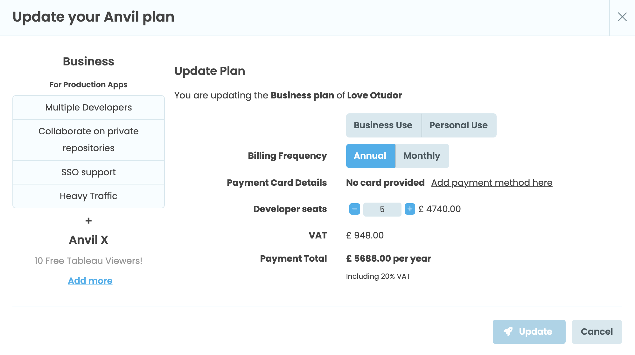
Task: Click the X to close the plan dialog
Action: coord(622,17)
